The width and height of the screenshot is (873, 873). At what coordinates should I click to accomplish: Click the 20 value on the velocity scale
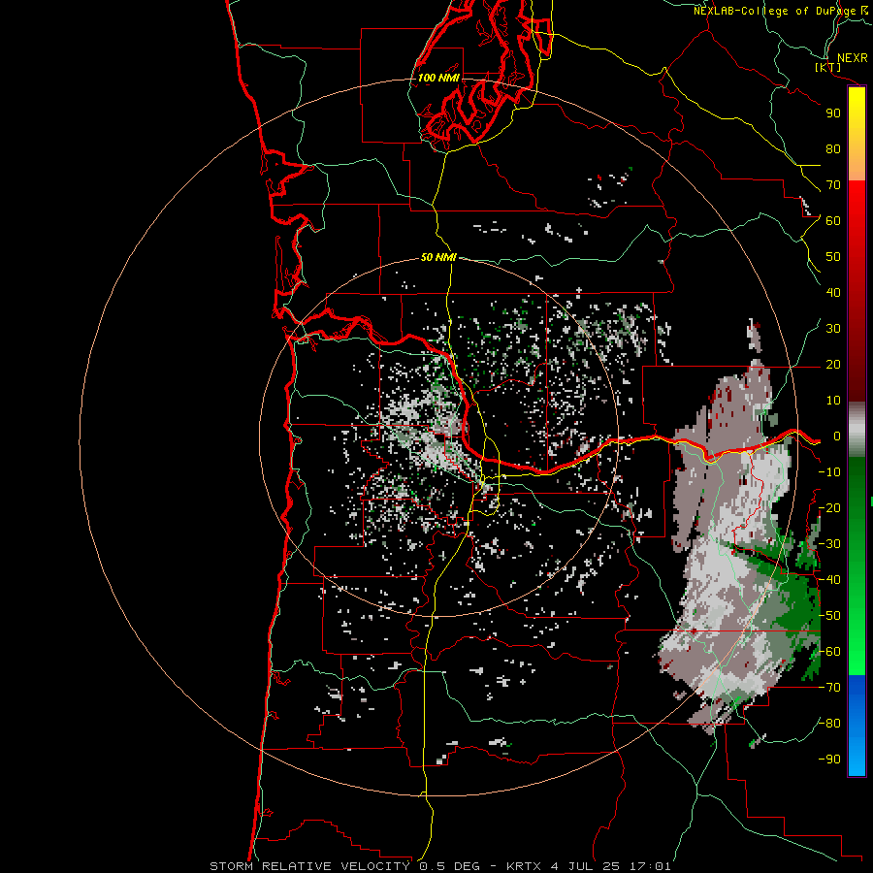tap(833, 365)
